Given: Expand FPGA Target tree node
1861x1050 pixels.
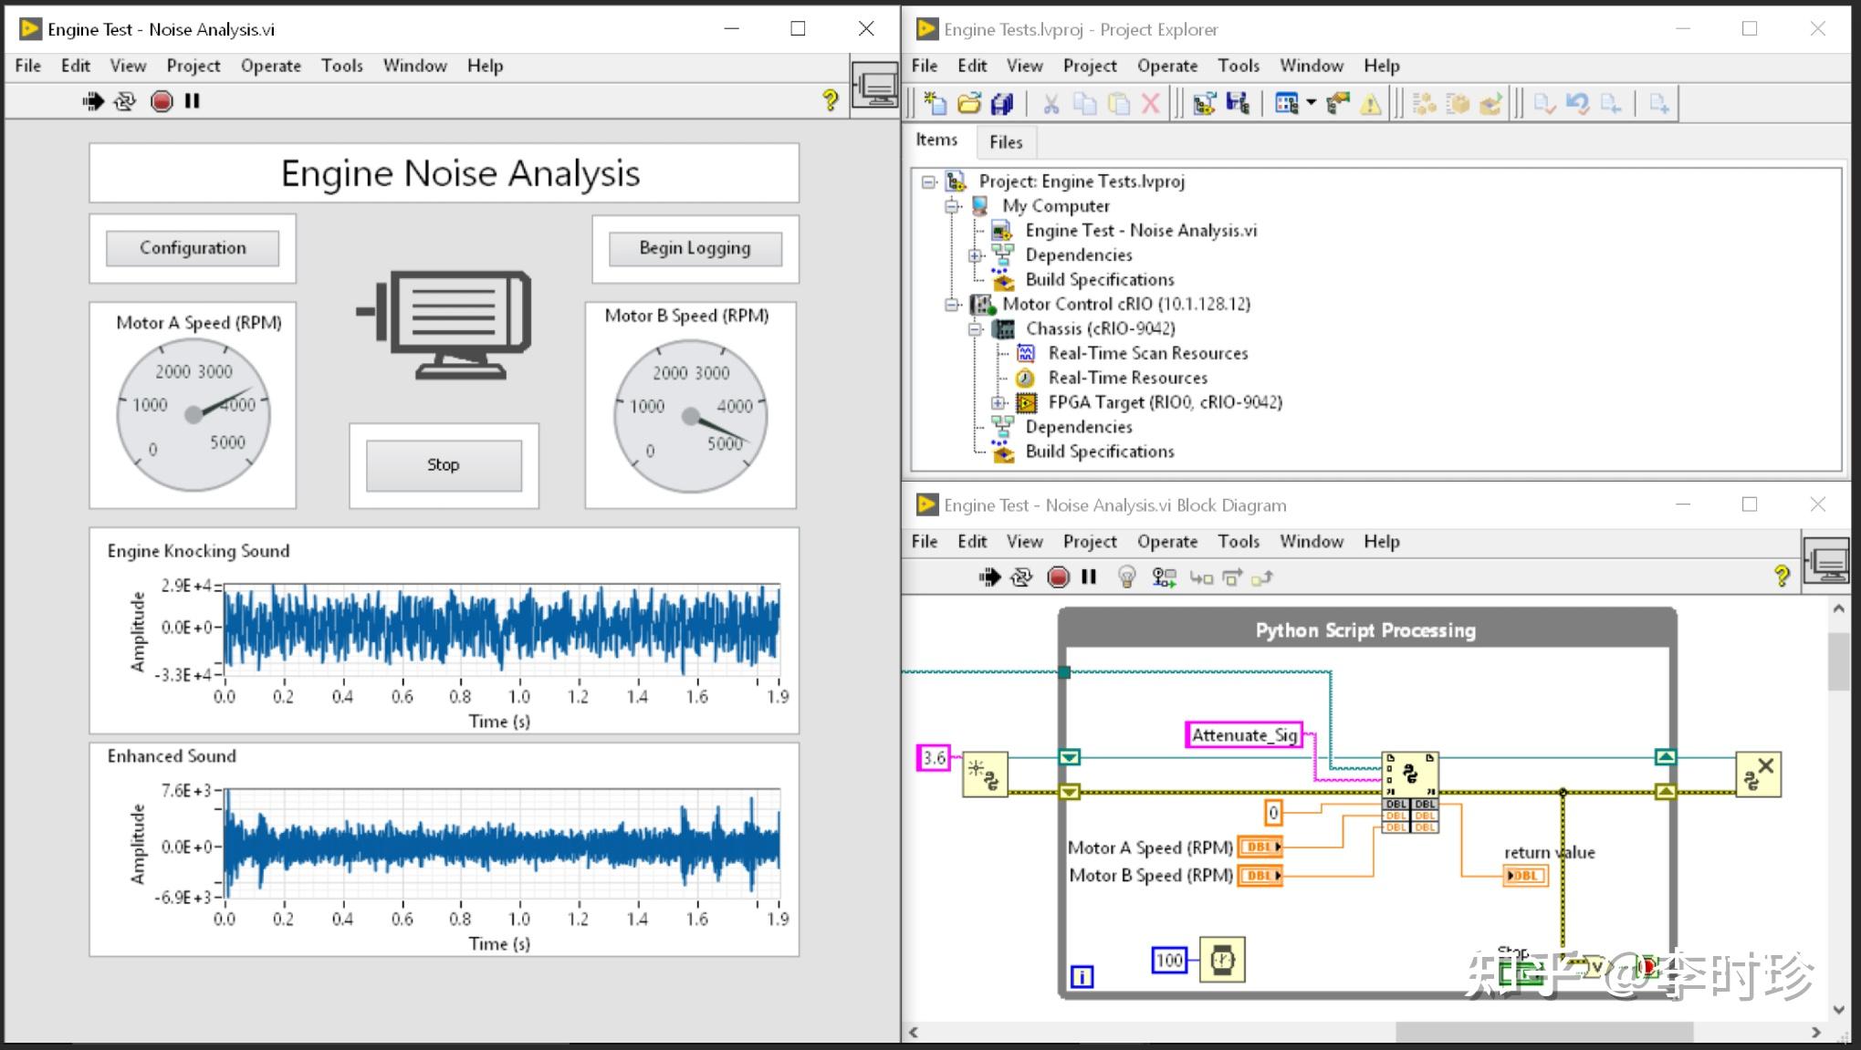Looking at the screenshot, I should pos(998,402).
